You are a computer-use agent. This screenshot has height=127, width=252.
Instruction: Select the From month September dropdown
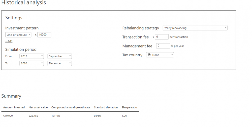pyautogui.click(x=59, y=56)
